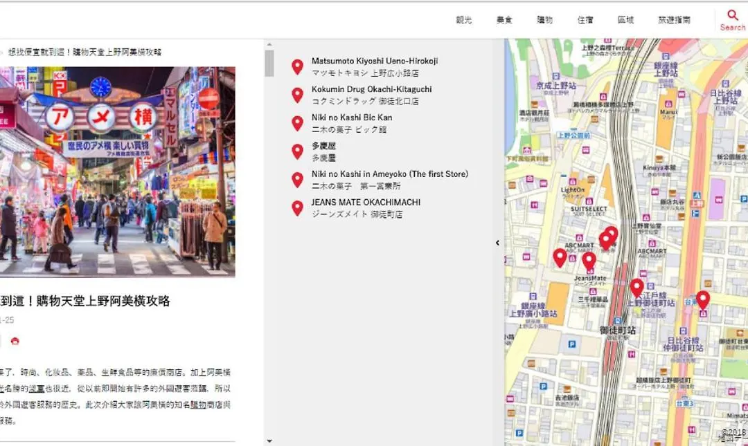Click the 御徒町站 label on the map

(x=618, y=330)
